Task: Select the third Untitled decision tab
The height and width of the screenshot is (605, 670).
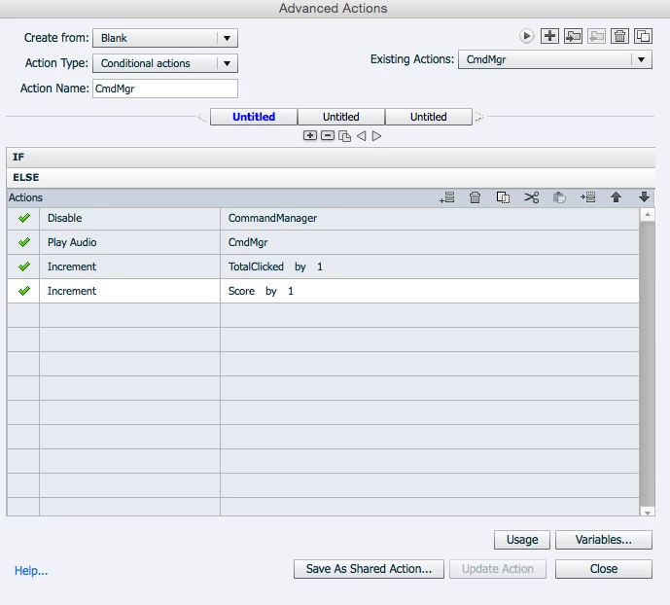Action: [x=429, y=117]
